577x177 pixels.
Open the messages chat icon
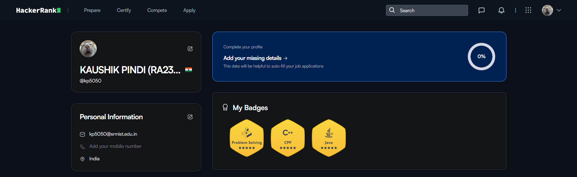click(481, 10)
